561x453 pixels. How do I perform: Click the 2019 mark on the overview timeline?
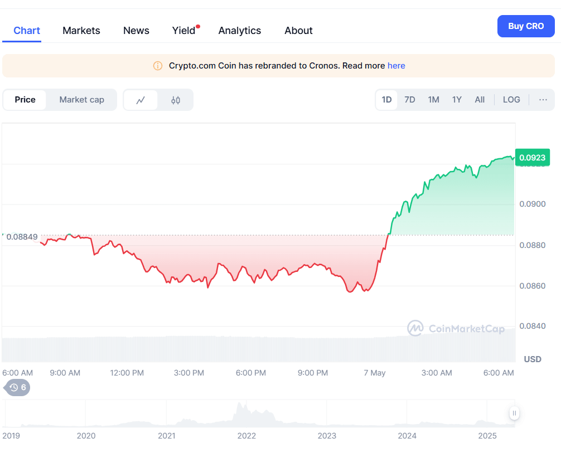tap(11, 436)
